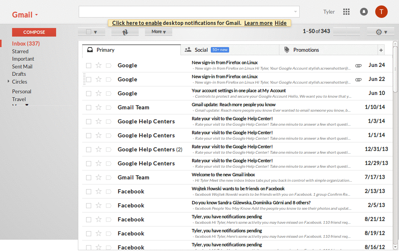Click the Tyler profile name
Screen dimensions: 399x251
pyautogui.click(x=329, y=12)
